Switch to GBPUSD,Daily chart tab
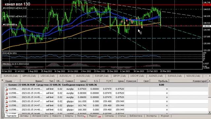 (29, 76)
